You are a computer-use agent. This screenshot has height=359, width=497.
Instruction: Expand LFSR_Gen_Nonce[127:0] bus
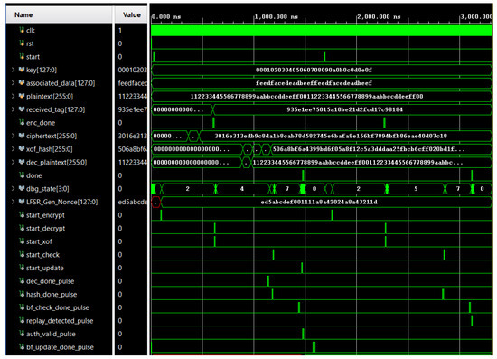click(13, 202)
